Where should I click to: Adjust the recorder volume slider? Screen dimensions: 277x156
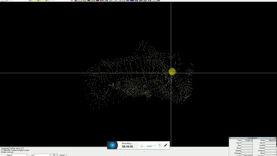click(151, 146)
